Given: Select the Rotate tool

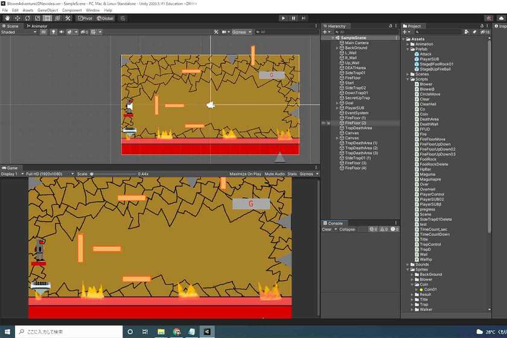Looking at the screenshot, I should (x=27, y=18).
